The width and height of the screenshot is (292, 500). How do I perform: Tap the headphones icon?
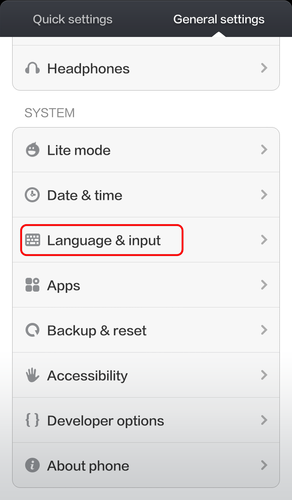pyautogui.click(x=32, y=68)
